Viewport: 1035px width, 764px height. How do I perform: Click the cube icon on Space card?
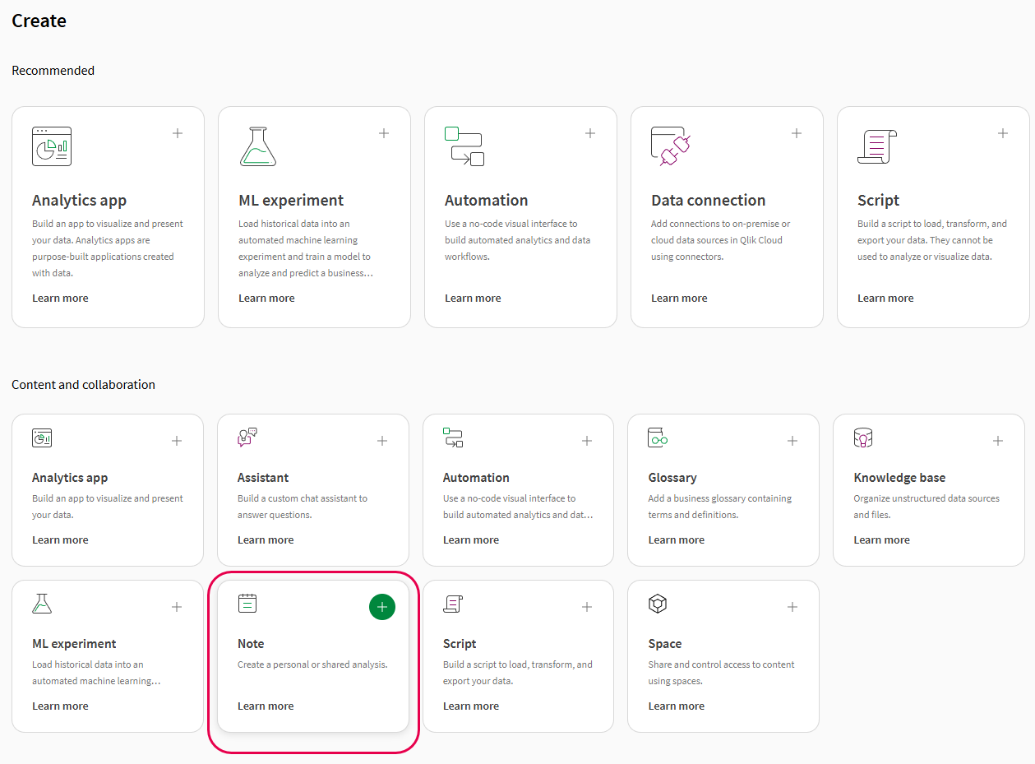(658, 604)
